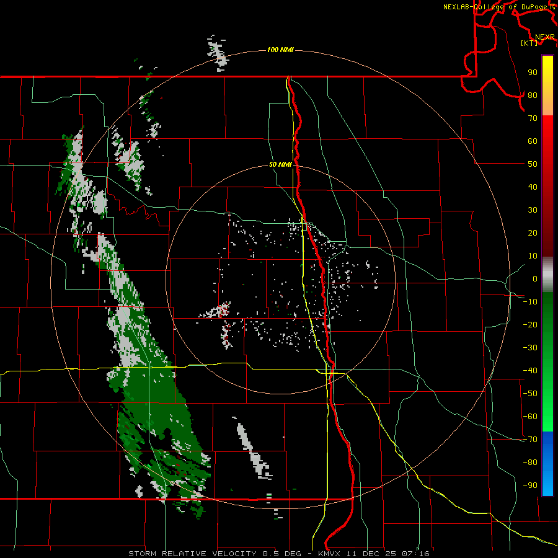Click the positive 60 scale label
Viewport: 558px width, 558px height.
pyautogui.click(x=533, y=141)
